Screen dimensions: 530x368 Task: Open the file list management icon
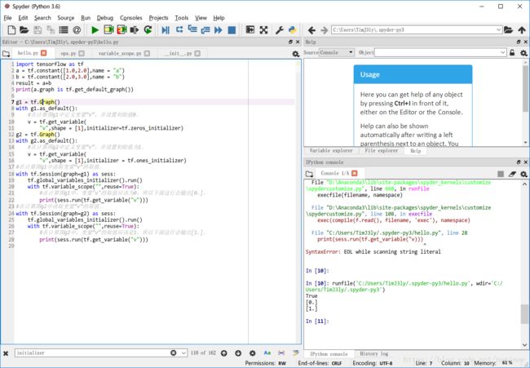[64, 30]
